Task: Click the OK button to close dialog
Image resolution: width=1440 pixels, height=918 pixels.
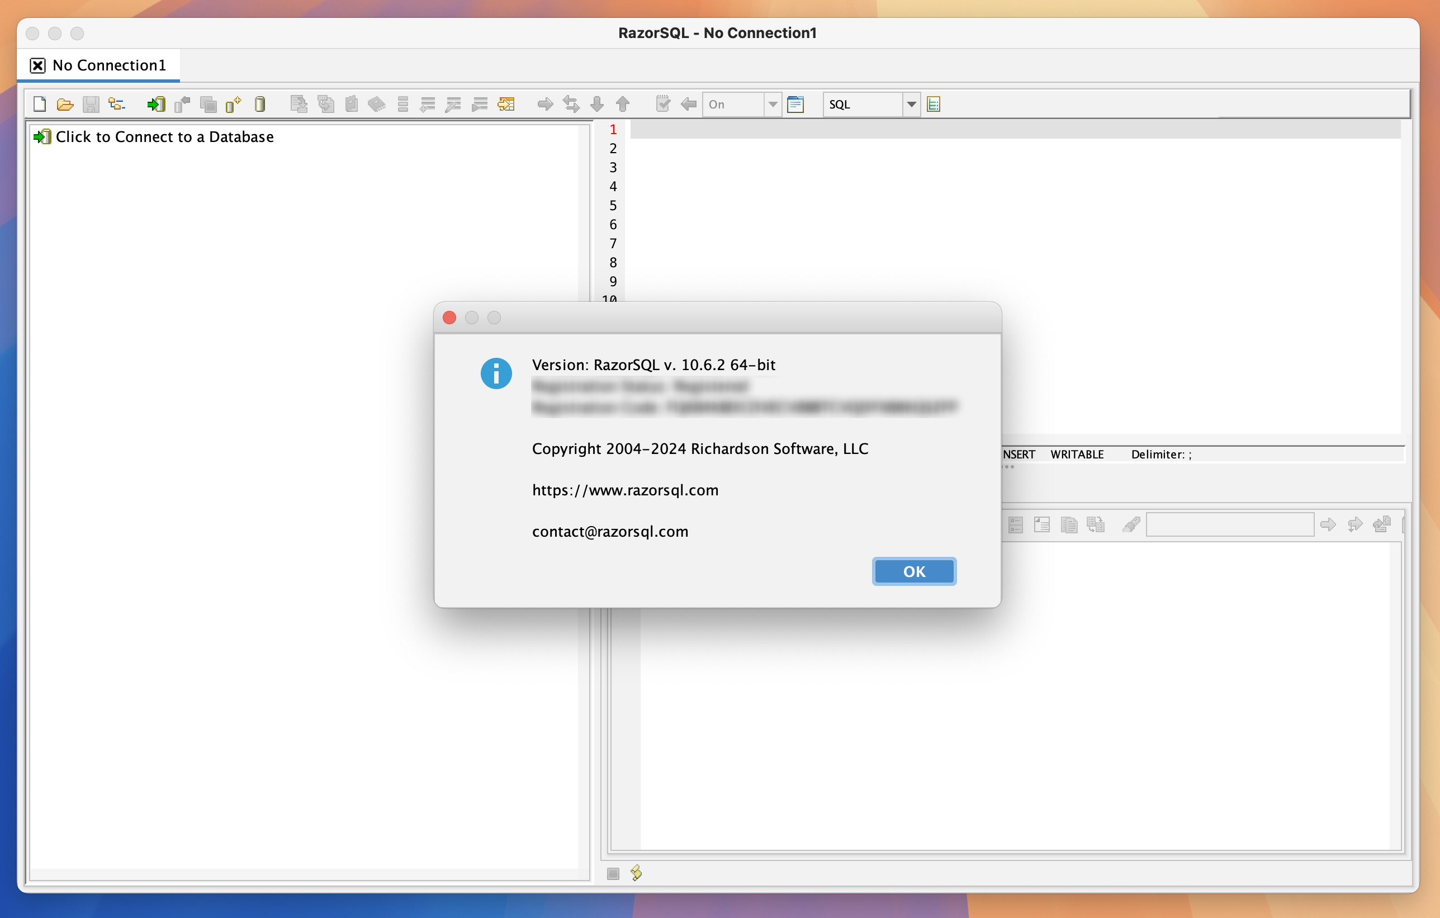Action: (912, 572)
